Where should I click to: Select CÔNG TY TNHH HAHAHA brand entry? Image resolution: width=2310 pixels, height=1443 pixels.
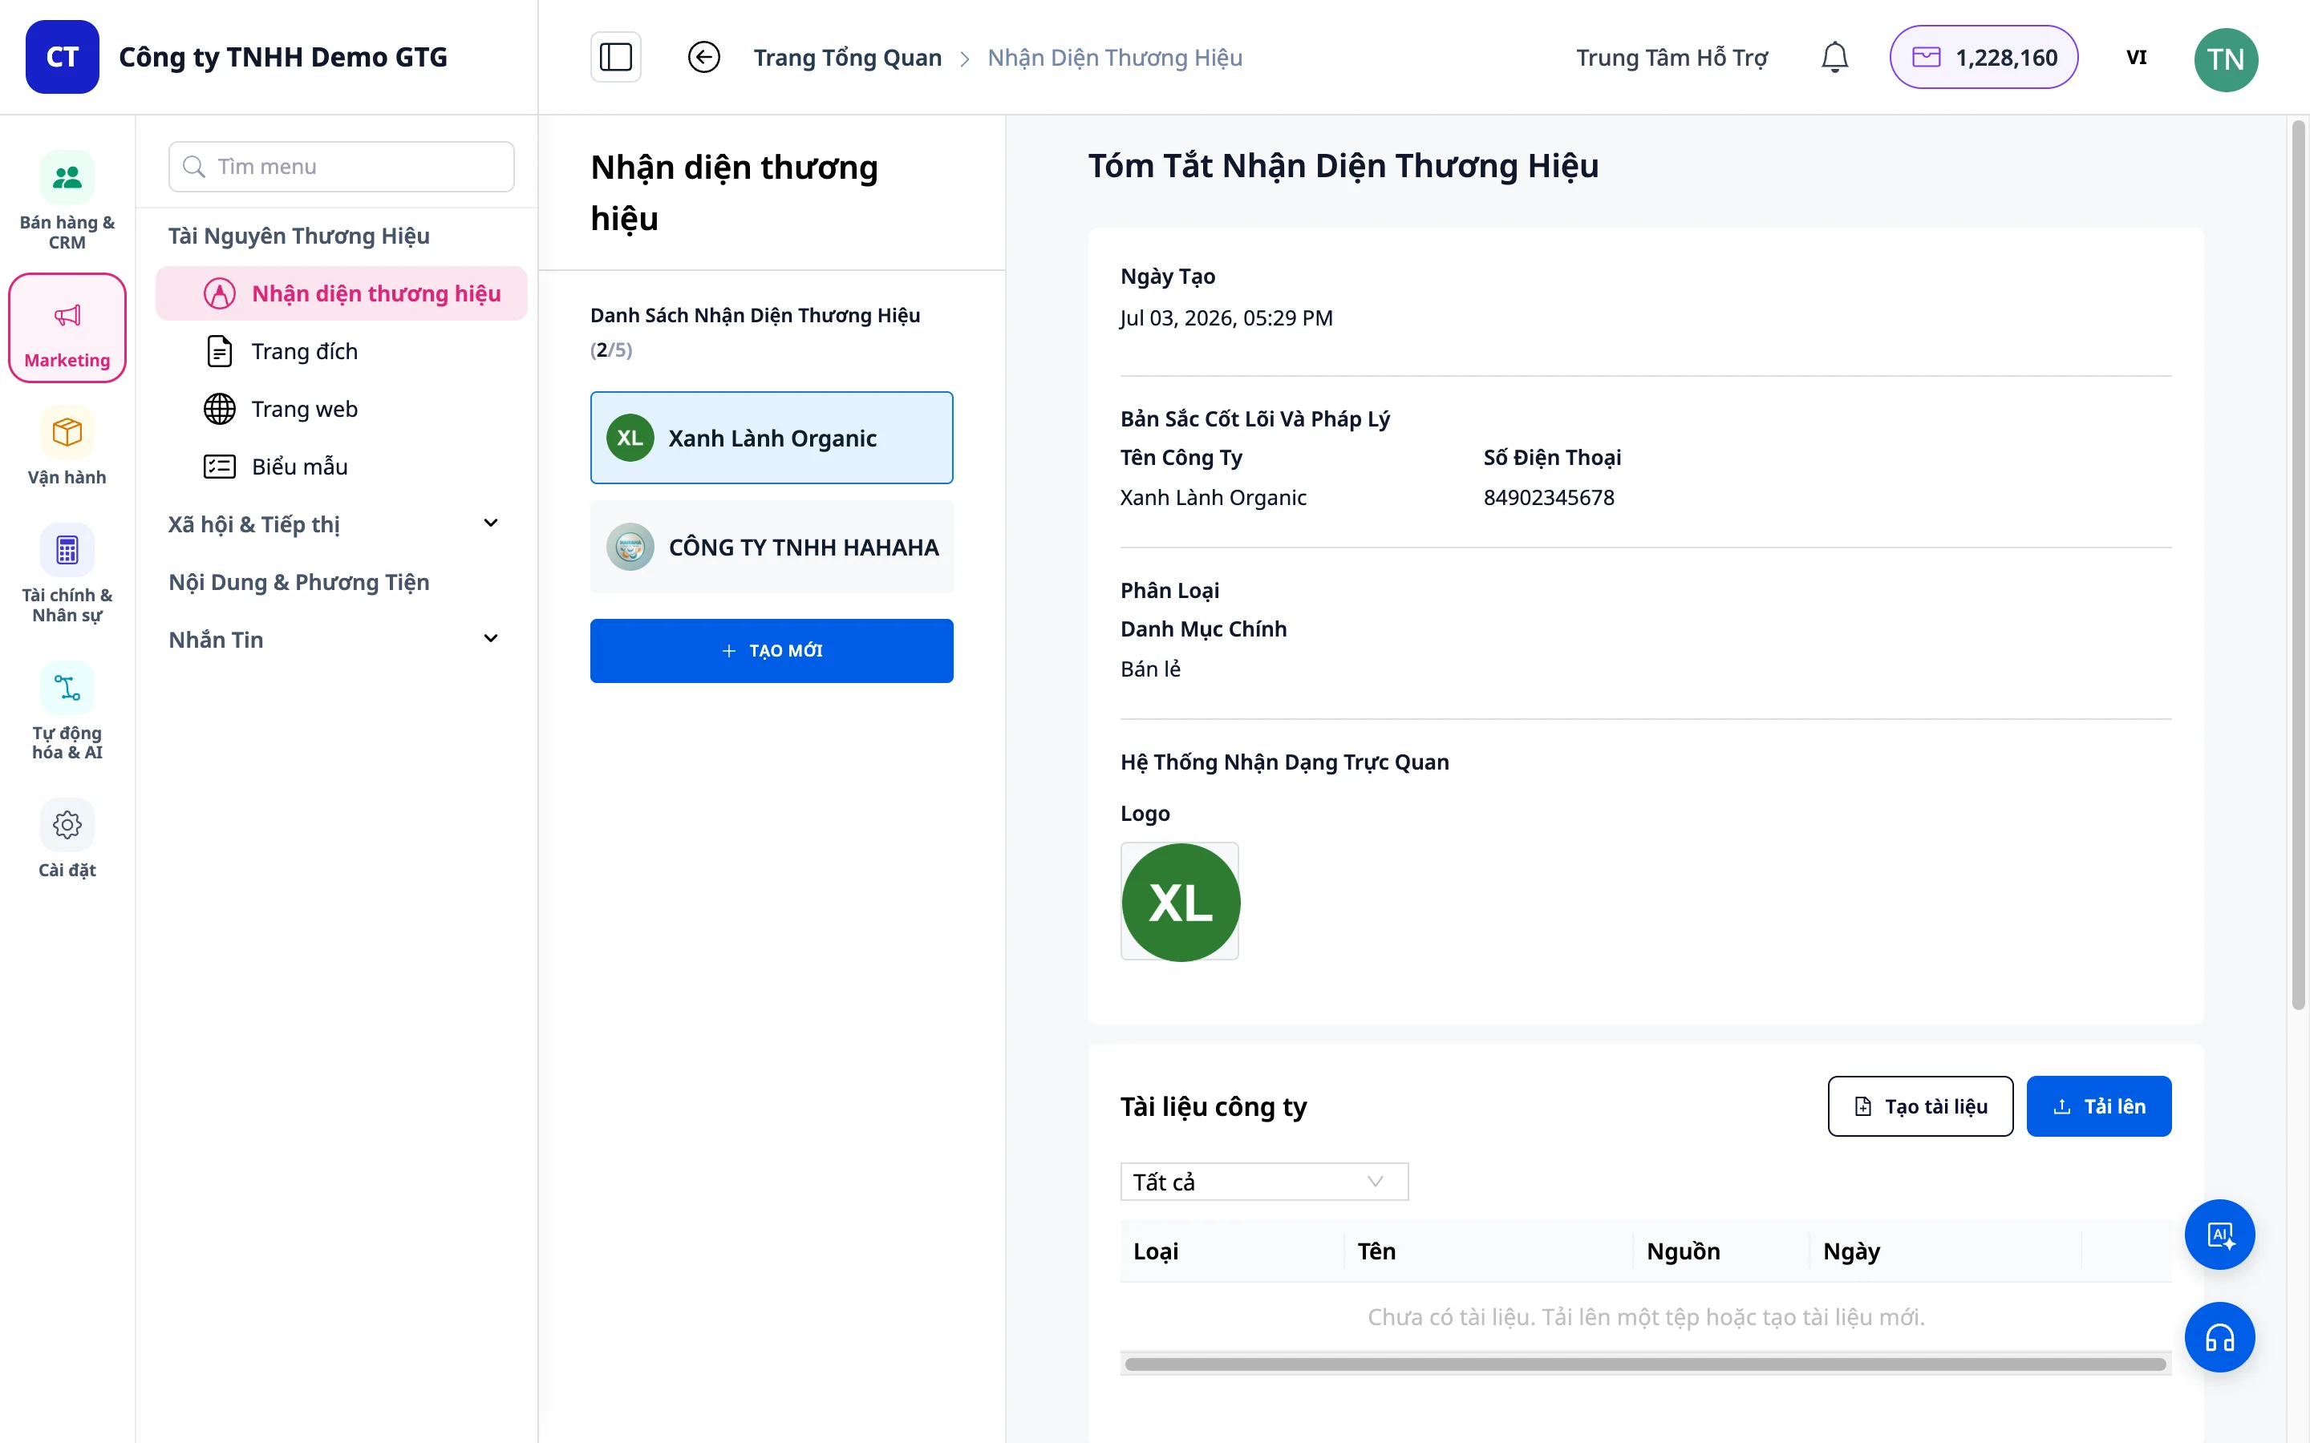(x=772, y=547)
